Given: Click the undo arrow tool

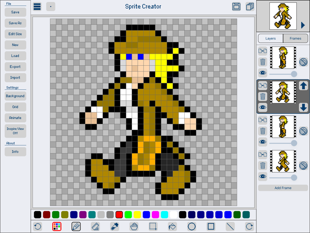Looking at the screenshot, I should (x=38, y=226).
